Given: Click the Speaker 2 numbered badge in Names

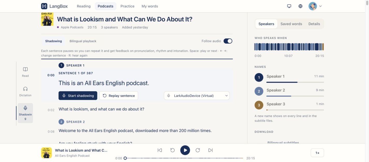Looking at the screenshot, I should 259,91.
